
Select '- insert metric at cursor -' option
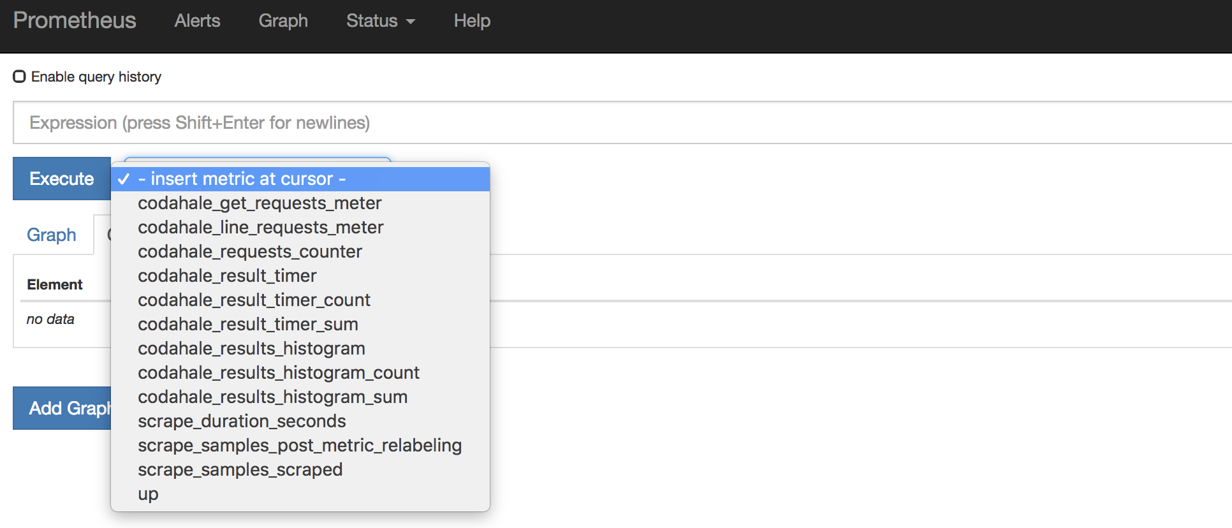pos(300,179)
